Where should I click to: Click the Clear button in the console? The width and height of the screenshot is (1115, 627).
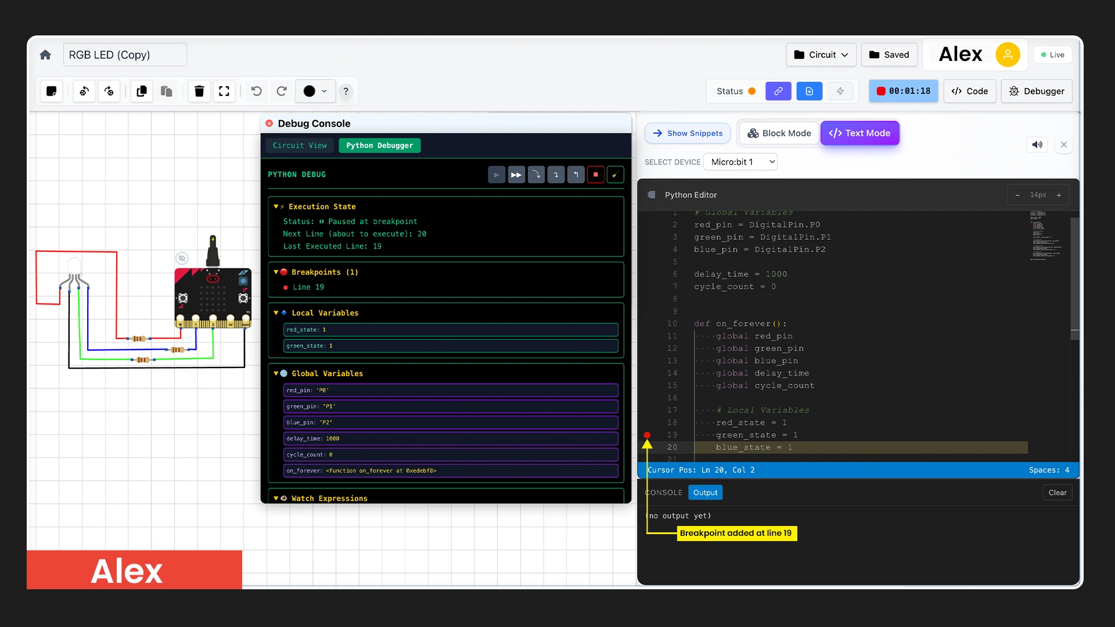[x=1058, y=492]
